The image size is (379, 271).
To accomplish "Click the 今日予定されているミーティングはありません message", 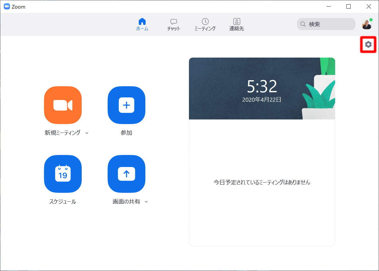I will coord(262,182).
